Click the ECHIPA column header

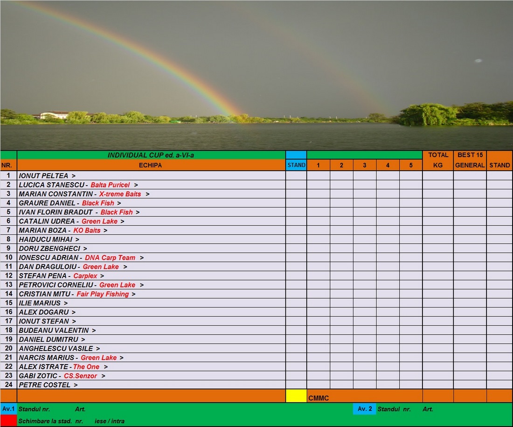coord(151,165)
